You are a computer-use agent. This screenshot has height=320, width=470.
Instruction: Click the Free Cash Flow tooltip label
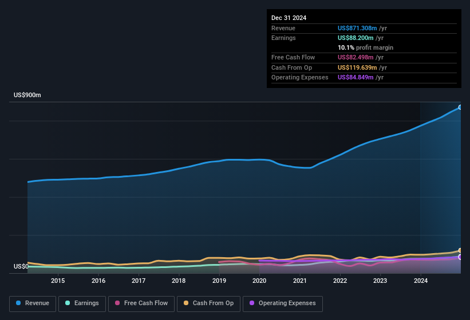click(x=293, y=57)
